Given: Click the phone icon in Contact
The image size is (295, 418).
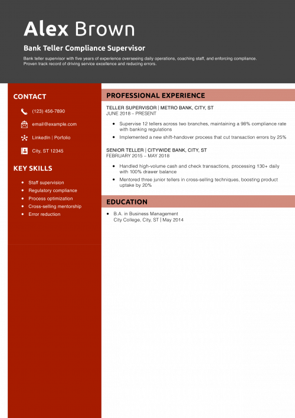Looking at the screenshot, I should tap(24, 111).
